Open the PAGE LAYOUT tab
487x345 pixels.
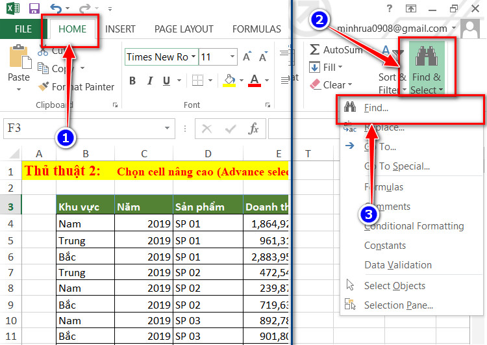click(x=184, y=29)
